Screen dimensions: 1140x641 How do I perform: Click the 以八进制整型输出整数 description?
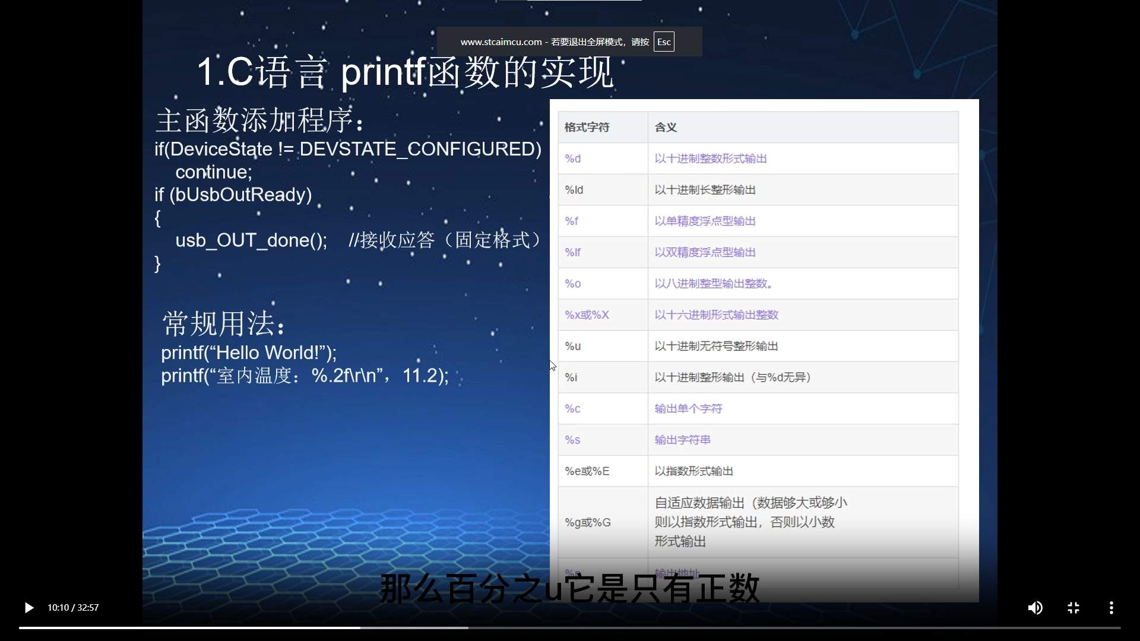point(714,284)
